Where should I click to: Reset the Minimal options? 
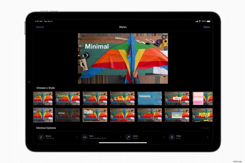pos(205,128)
